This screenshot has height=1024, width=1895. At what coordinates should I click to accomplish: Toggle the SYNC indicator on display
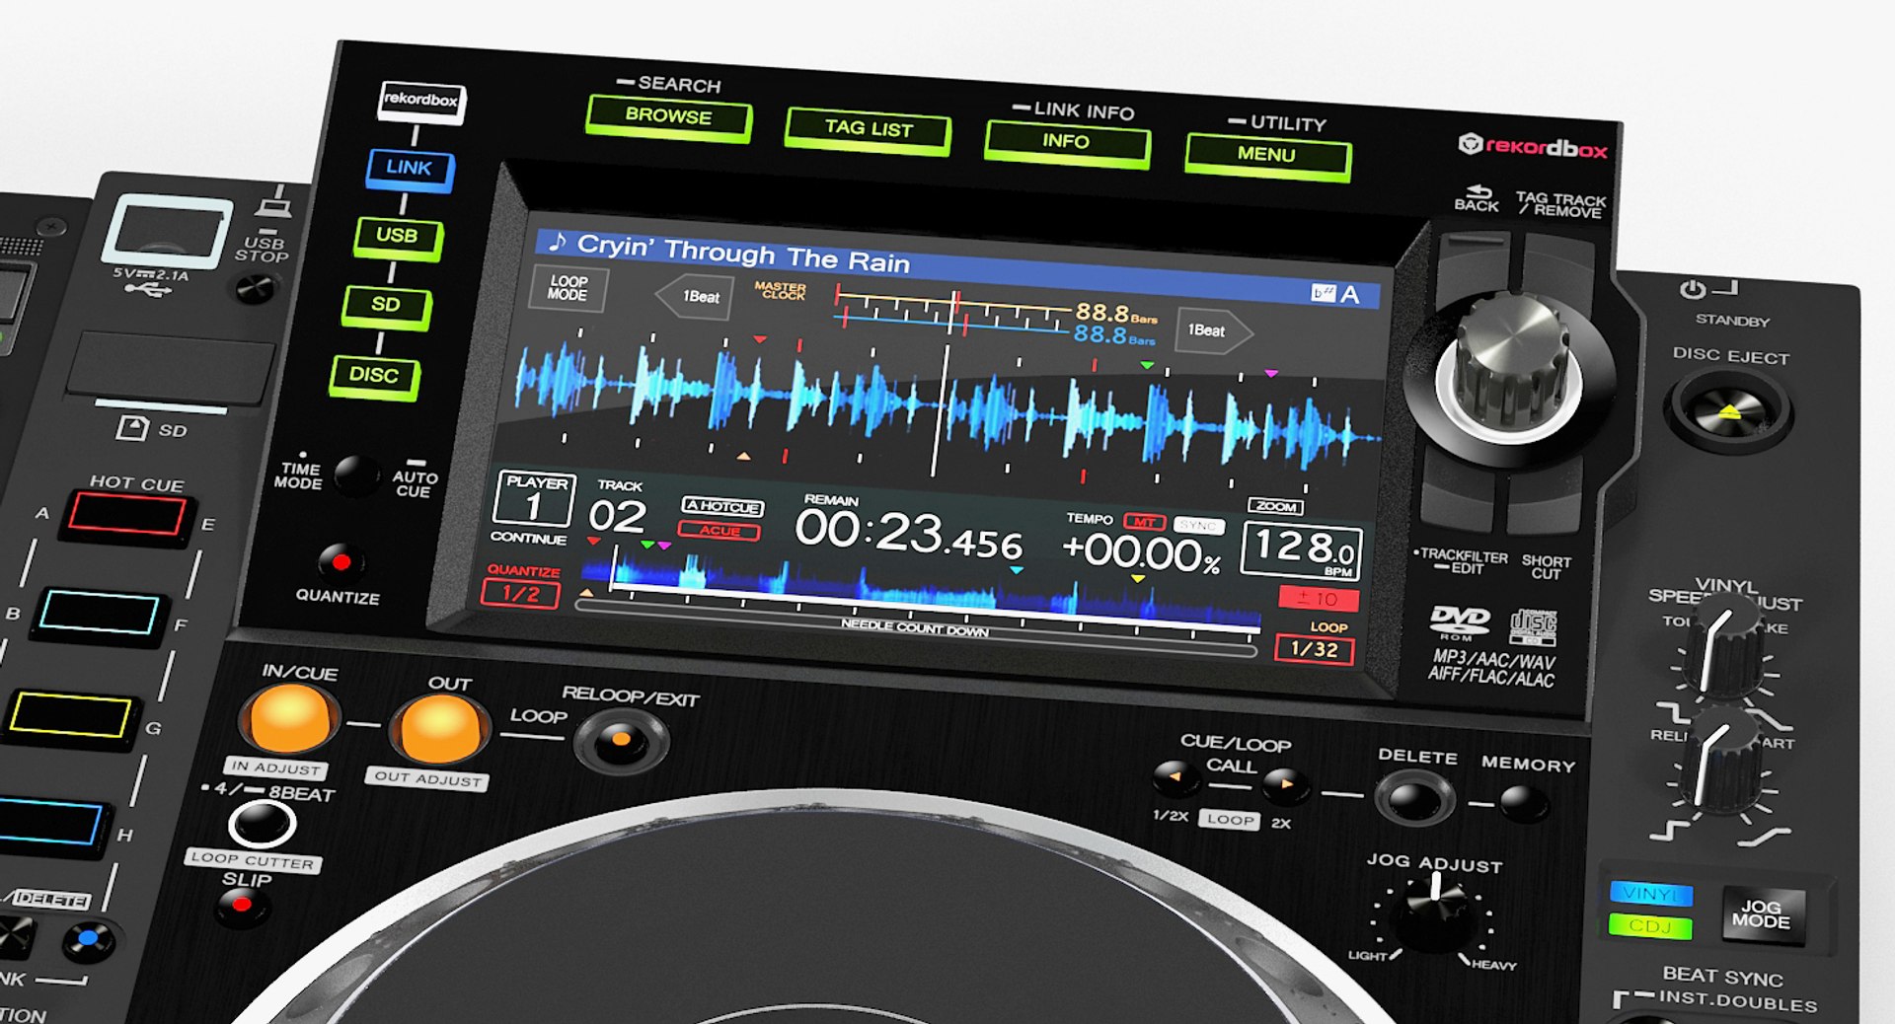(1199, 526)
